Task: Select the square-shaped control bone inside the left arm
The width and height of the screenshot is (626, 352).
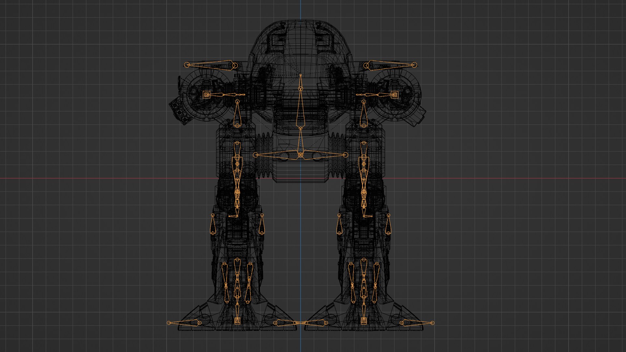Action: (x=206, y=95)
